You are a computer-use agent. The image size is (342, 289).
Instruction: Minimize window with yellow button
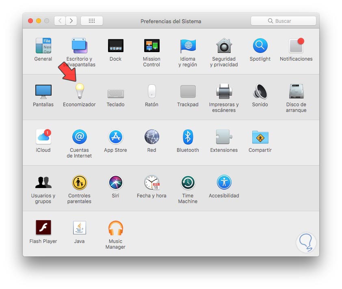(39, 21)
